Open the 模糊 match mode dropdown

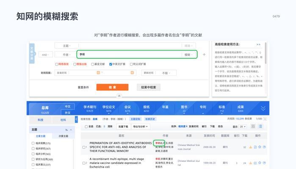pyautogui.click(x=188, y=55)
